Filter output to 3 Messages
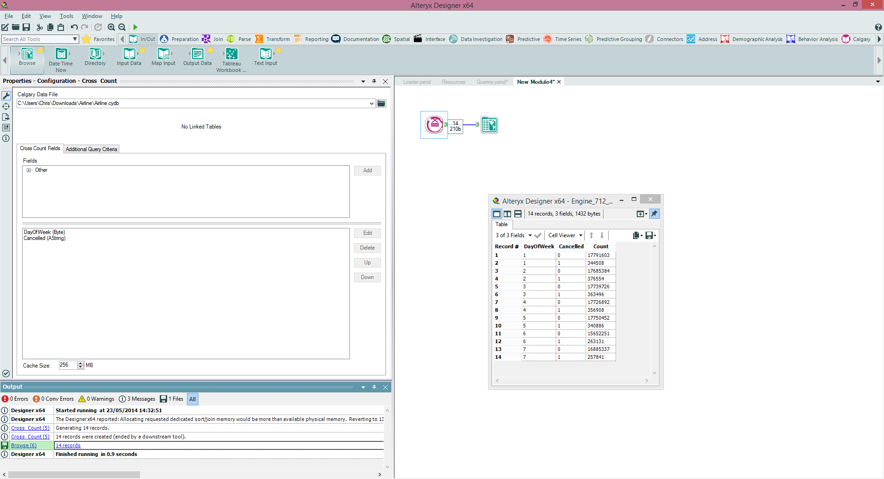884x479 pixels. click(x=137, y=399)
